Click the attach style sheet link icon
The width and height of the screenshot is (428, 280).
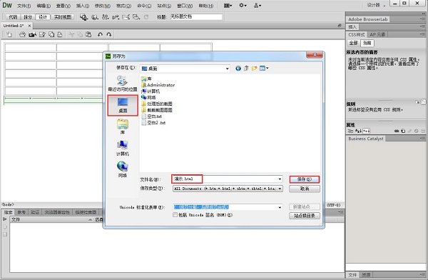pos(397,131)
